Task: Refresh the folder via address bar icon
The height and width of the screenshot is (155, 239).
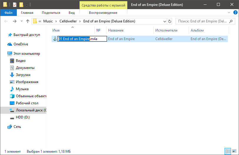Action: point(169,21)
